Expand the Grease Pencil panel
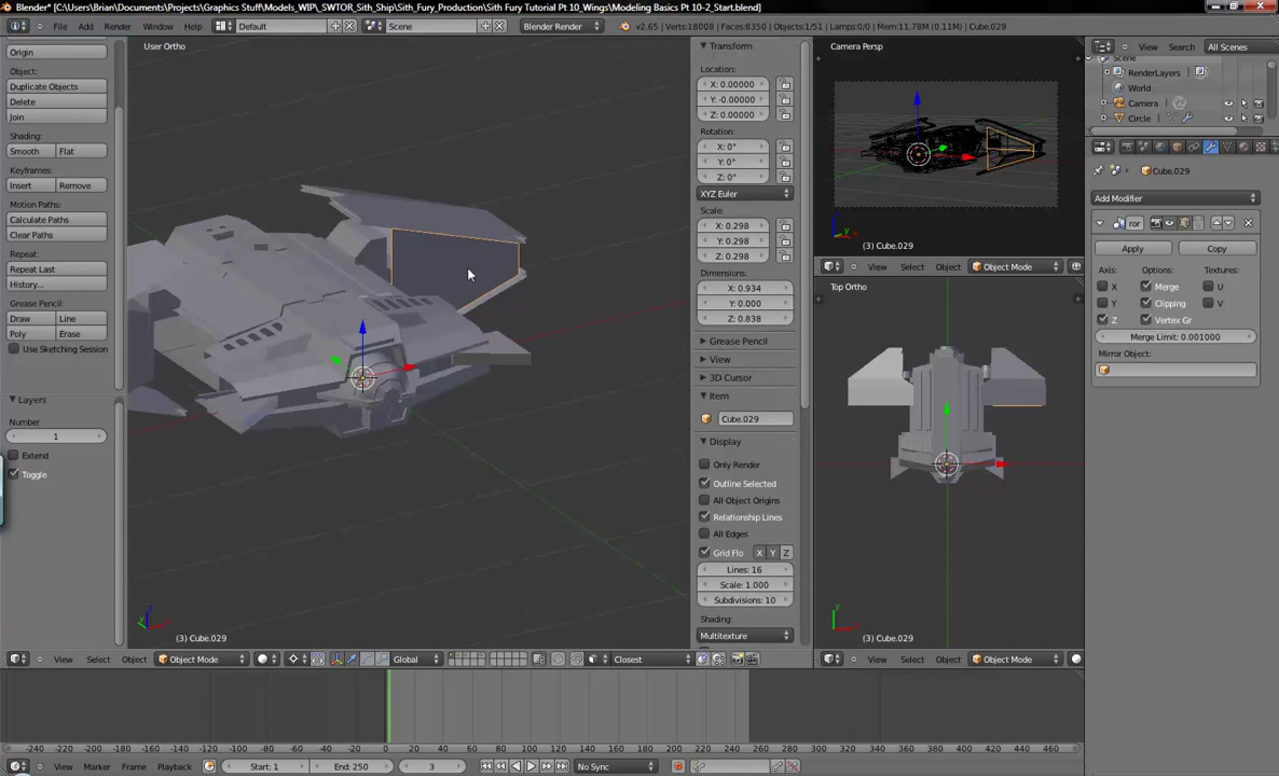 coord(738,341)
